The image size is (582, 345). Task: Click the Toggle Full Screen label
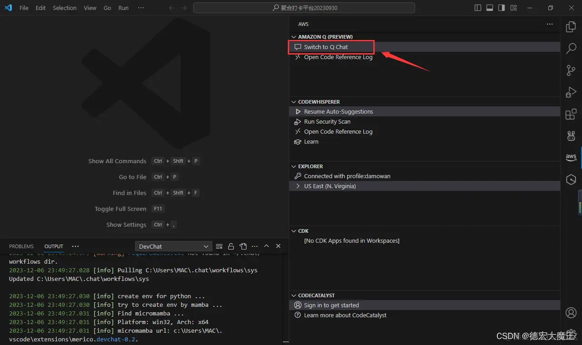120,209
